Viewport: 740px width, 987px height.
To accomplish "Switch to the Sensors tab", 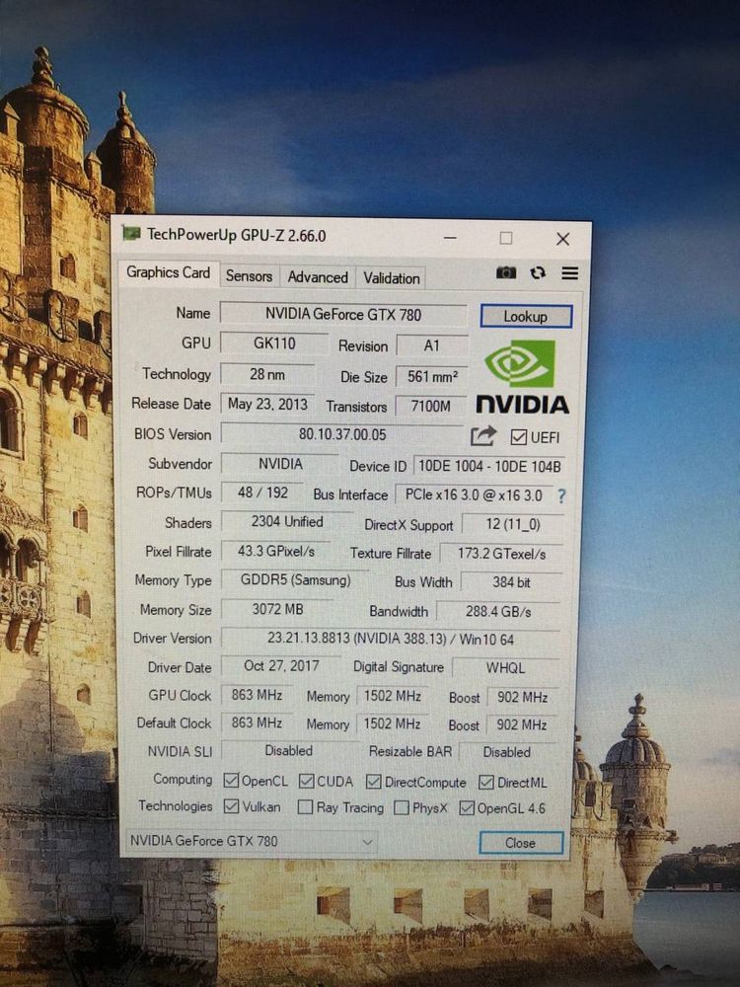I will pos(250,276).
